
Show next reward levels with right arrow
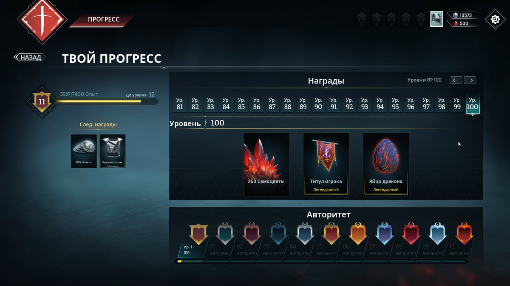470,80
